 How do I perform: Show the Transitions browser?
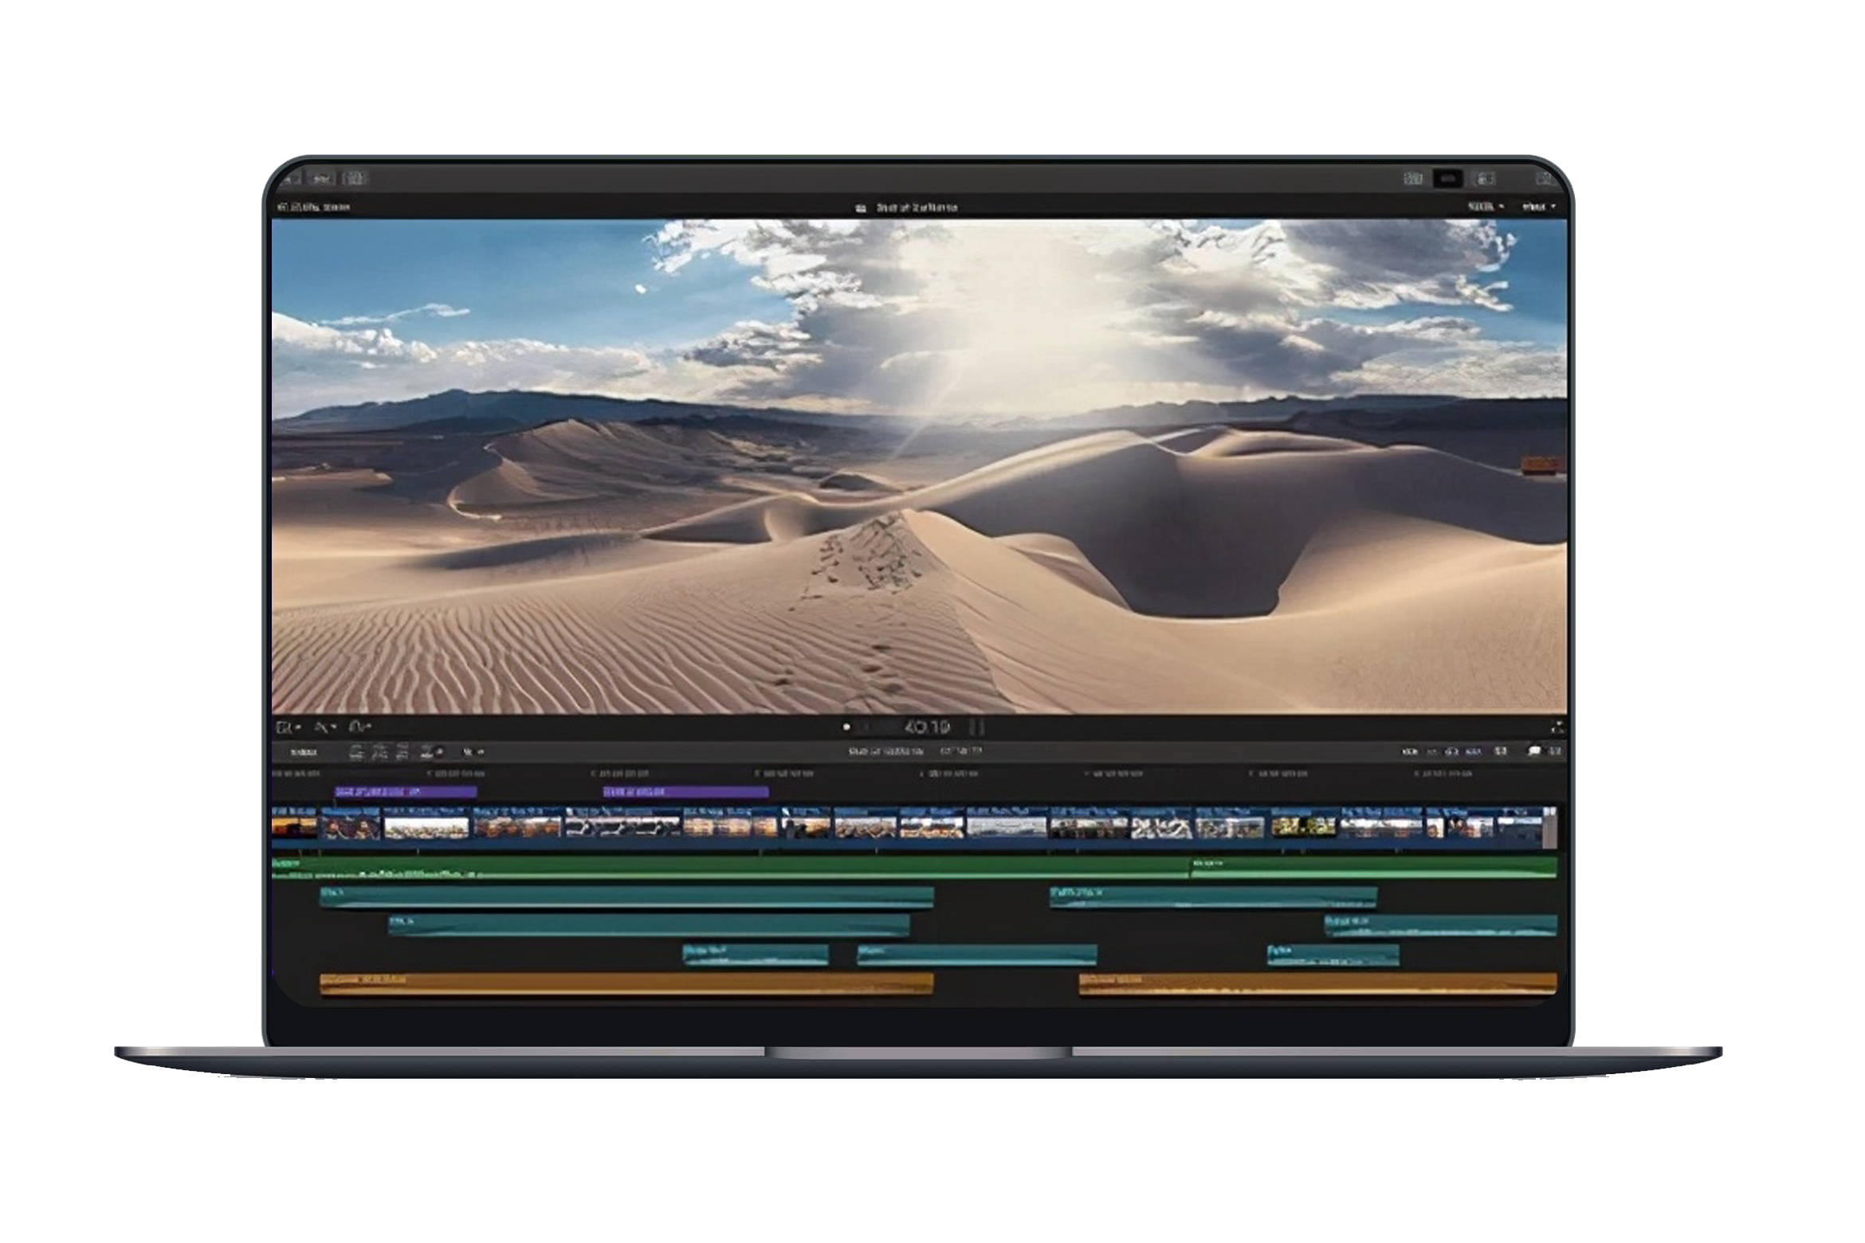coord(1555,751)
